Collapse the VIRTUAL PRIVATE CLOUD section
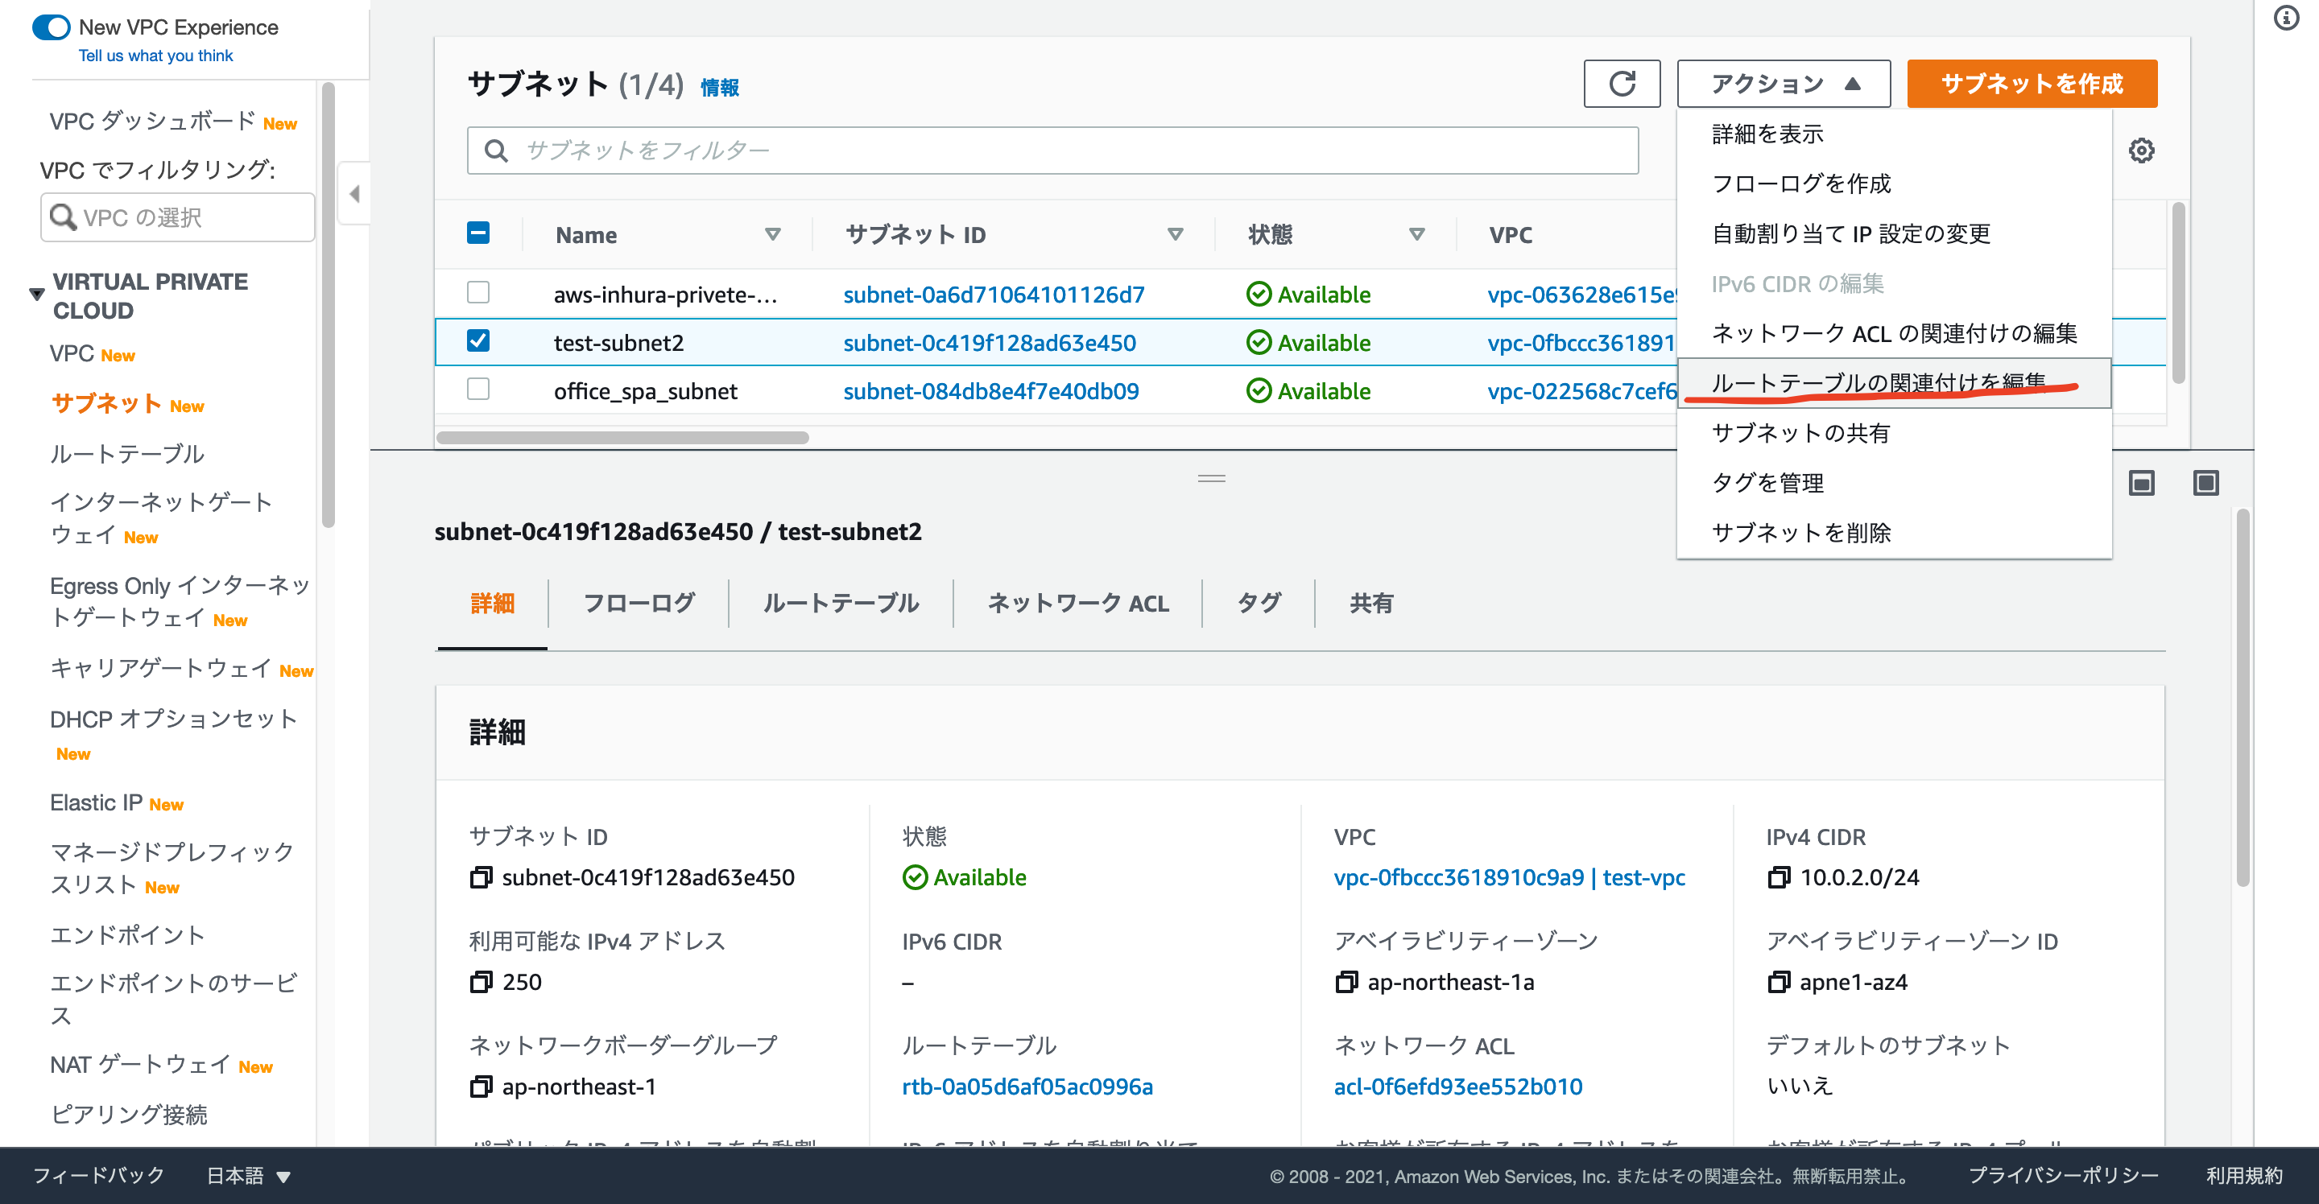This screenshot has height=1204, width=2319. pyautogui.click(x=37, y=295)
